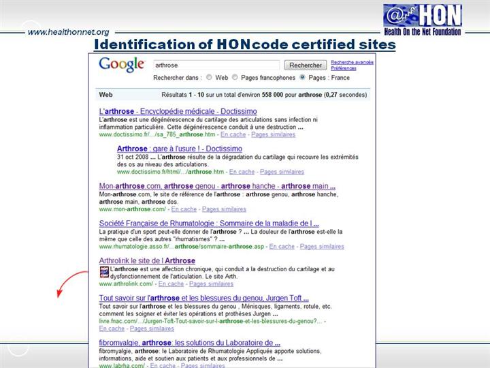Select the Pages : France radio button
Screen dimensions: 490x368
[303, 78]
